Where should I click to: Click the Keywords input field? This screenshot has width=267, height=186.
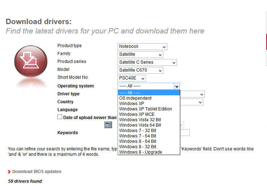(x=185, y=133)
